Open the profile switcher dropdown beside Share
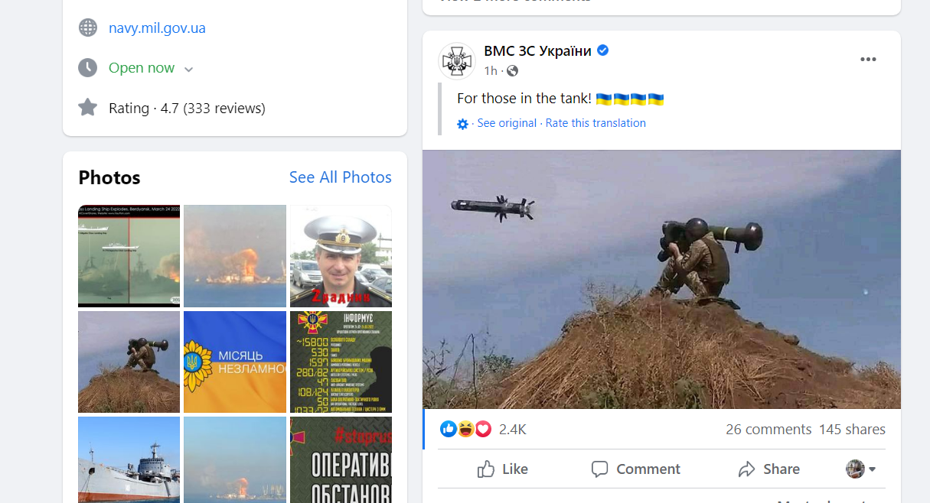 [861, 469]
